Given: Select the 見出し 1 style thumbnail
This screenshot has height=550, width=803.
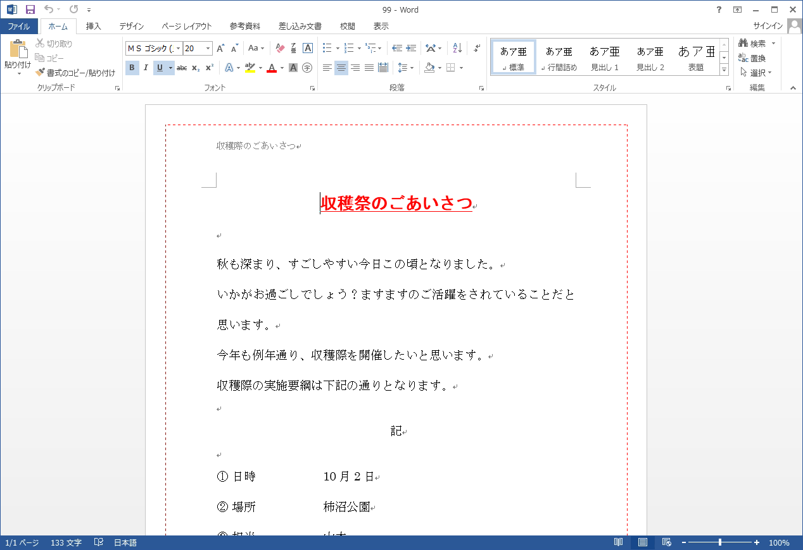Looking at the screenshot, I should point(605,58).
